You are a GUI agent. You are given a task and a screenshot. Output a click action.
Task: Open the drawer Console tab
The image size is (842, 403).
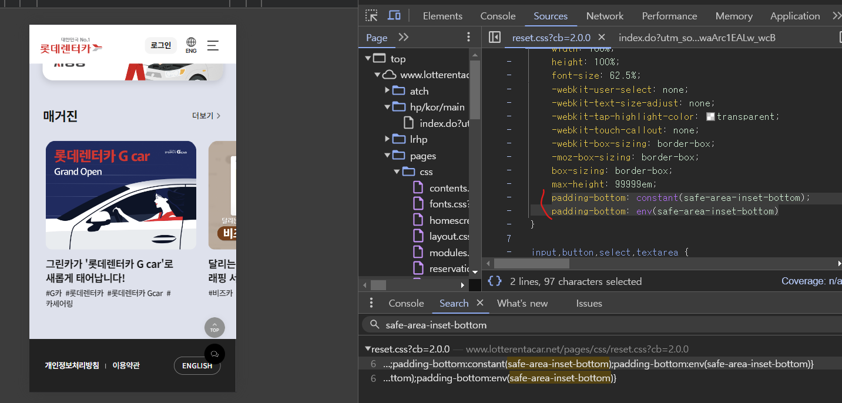(406, 303)
